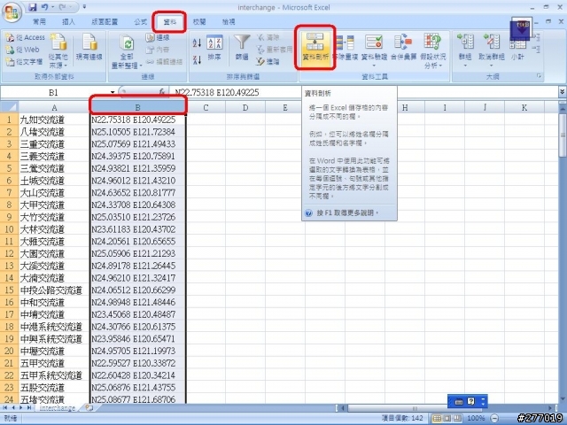Viewport: 567px width, 425px height.
Task: Click the formula bar fx insert function icon
Action: click(162, 92)
